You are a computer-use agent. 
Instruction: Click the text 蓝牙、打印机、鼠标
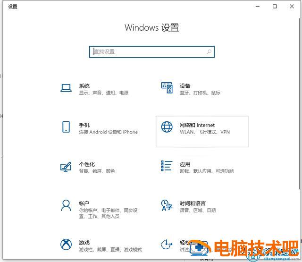coord(200,93)
